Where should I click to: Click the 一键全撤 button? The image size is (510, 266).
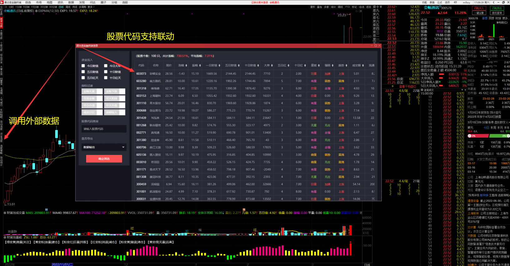point(478,13)
